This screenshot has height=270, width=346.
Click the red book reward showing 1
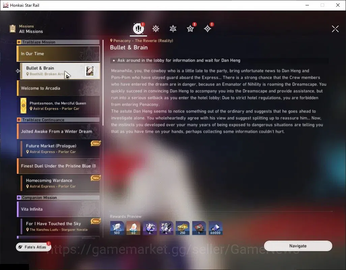[199, 228]
